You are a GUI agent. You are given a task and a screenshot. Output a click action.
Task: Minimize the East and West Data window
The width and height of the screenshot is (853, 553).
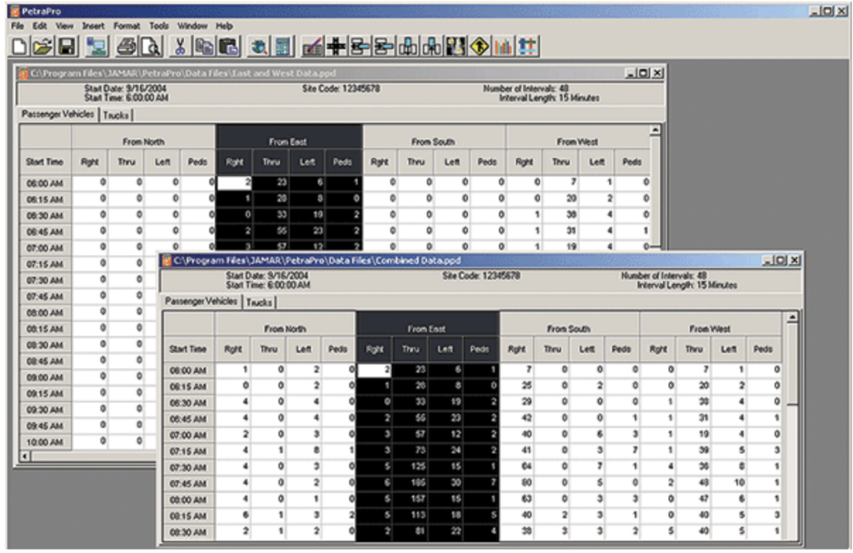[631, 73]
